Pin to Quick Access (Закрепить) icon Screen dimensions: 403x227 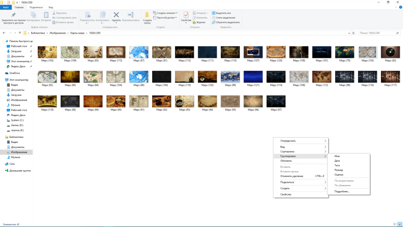(13, 15)
